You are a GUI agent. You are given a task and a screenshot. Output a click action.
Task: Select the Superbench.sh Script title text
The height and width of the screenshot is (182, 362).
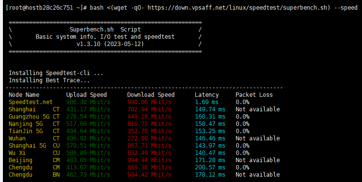point(105,30)
